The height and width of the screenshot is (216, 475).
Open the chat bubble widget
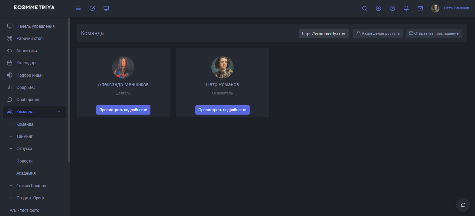pyautogui.click(x=463, y=205)
